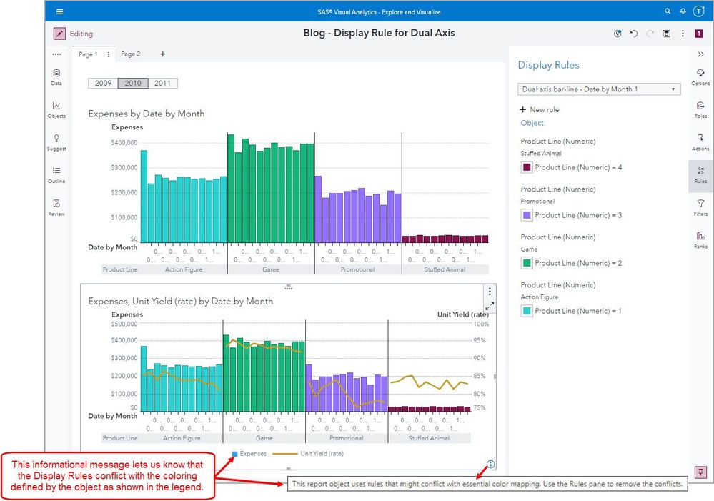Open the Options pane
This screenshot has height=501, width=714.
coord(700,77)
